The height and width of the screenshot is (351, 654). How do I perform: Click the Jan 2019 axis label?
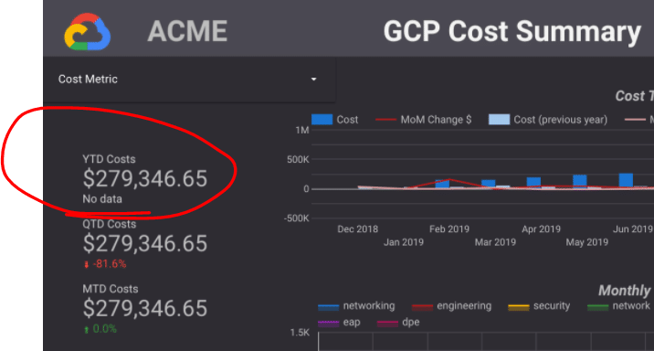[x=404, y=242]
